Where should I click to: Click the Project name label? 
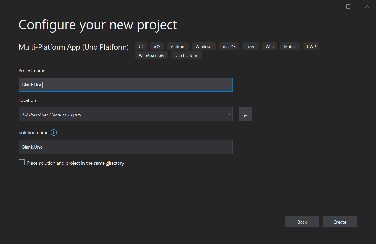[x=32, y=71]
